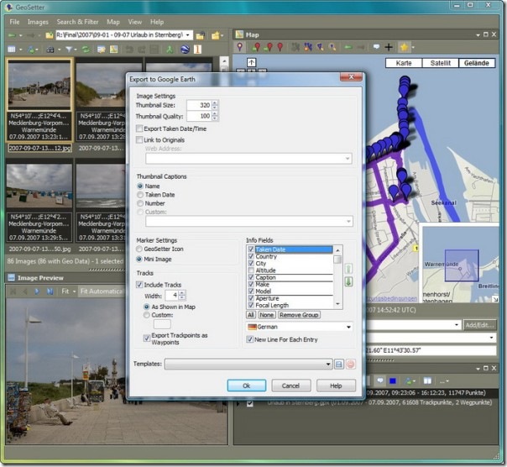Select Number thumbnail caption option
Viewport: 507px width, 467px height.
click(x=140, y=203)
